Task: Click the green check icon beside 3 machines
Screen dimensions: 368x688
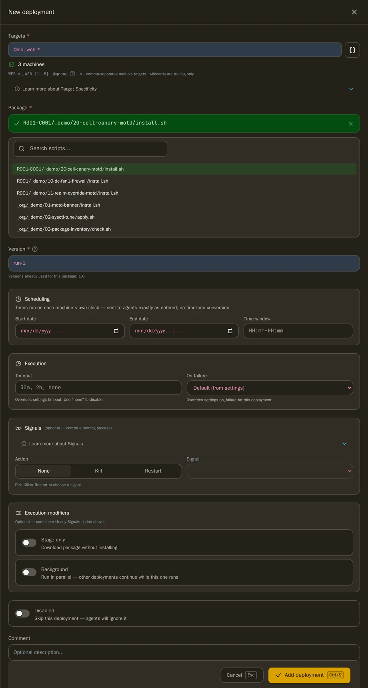Action: (x=12, y=64)
